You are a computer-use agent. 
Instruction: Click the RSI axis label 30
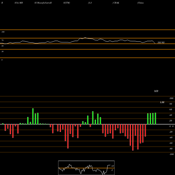tap(2, 51)
